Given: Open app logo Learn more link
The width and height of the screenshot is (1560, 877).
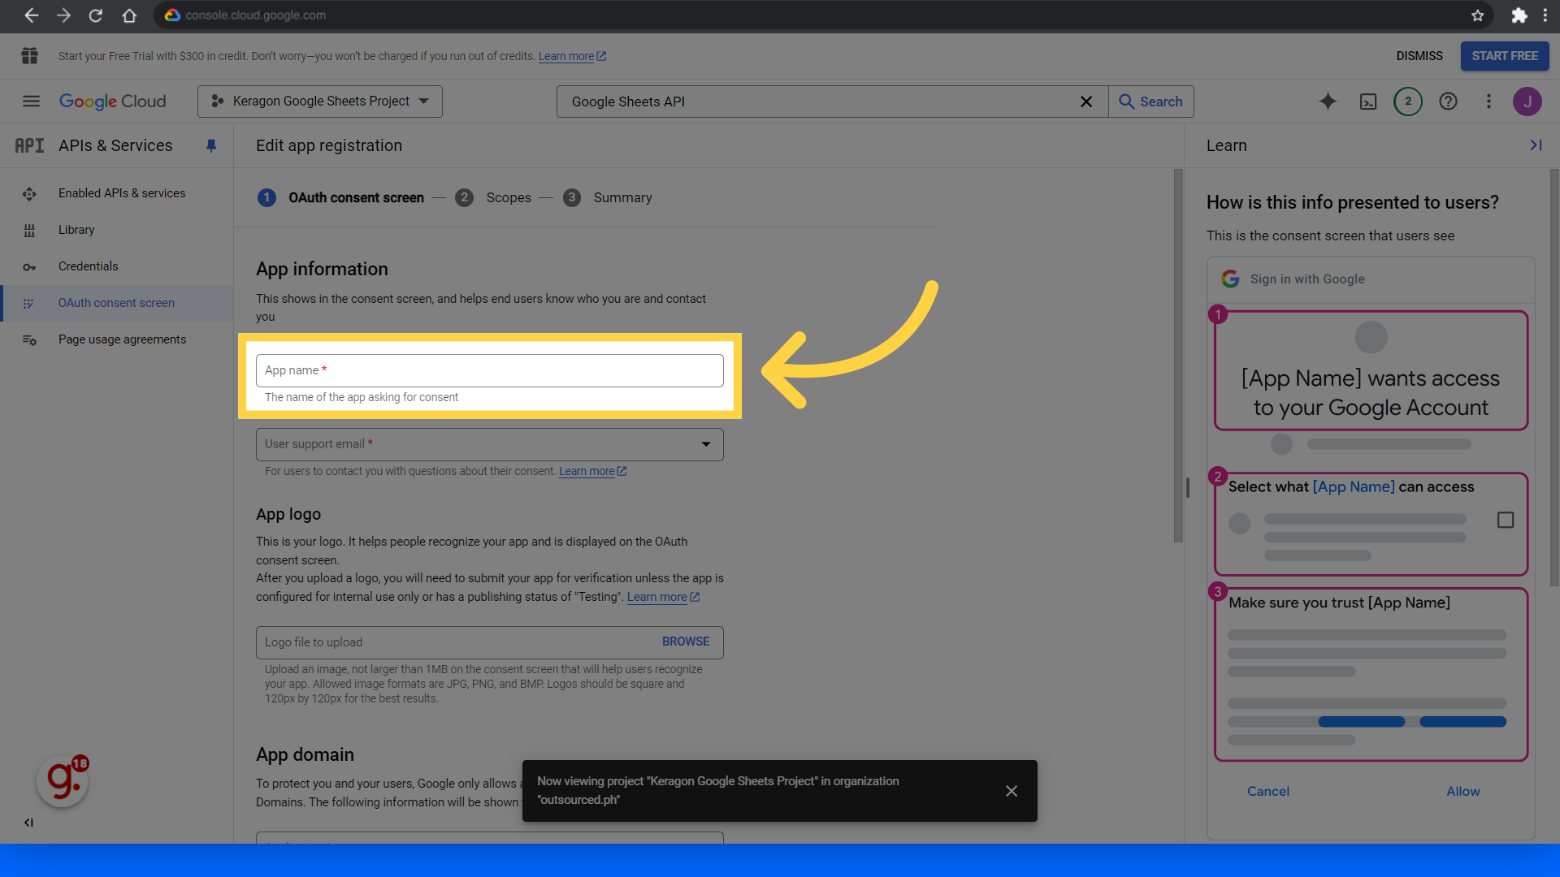Looking at the screenshot, I should (663, 597).
